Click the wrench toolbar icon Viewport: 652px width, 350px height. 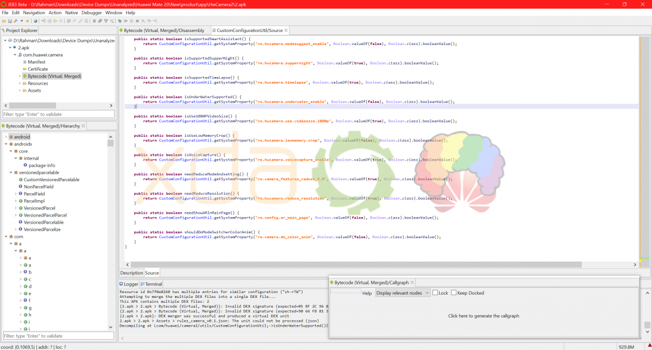(x=16, y=21)
